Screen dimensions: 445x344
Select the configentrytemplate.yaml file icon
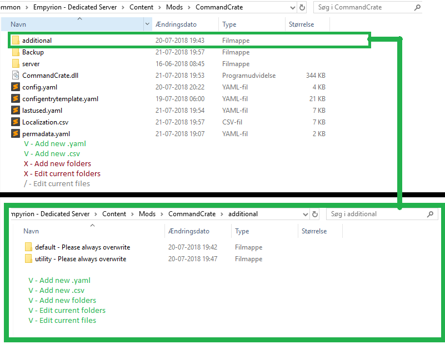[x=16, y=99]
